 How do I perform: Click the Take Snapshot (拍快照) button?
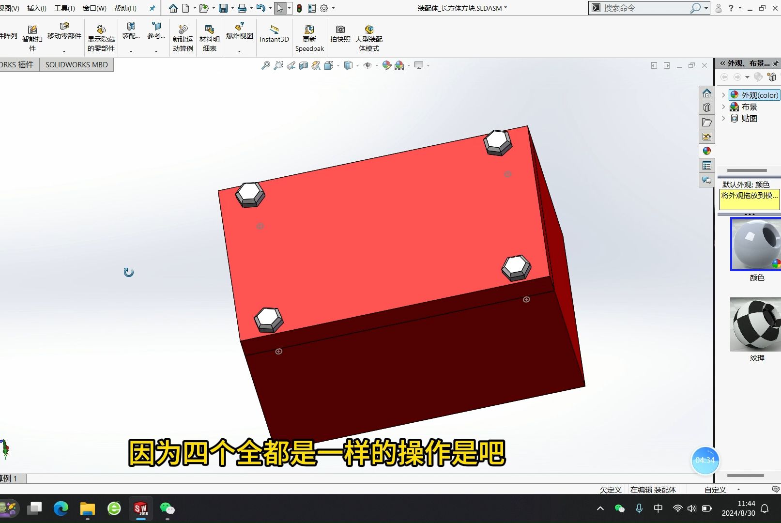340,34
